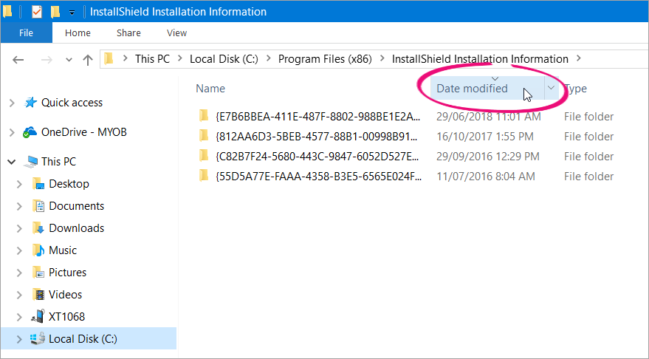649x359 pixels.
Task: Click the XT1068 device icon
Action: coord(38,317)
